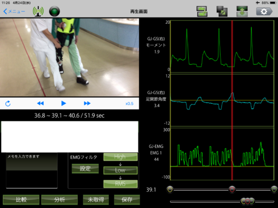This screenshot has width=278, height=208.
Task: Rewind the video
Action: [x=40, y=103]
